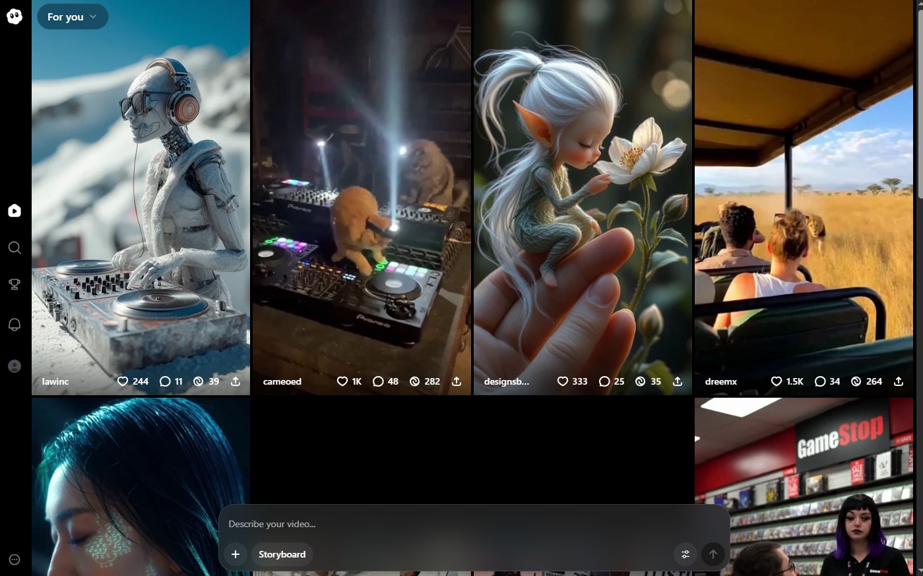Open notifications bell in sidebar

point(15,325)
